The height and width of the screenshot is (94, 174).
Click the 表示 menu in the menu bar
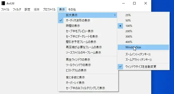(x=62, y=10)
